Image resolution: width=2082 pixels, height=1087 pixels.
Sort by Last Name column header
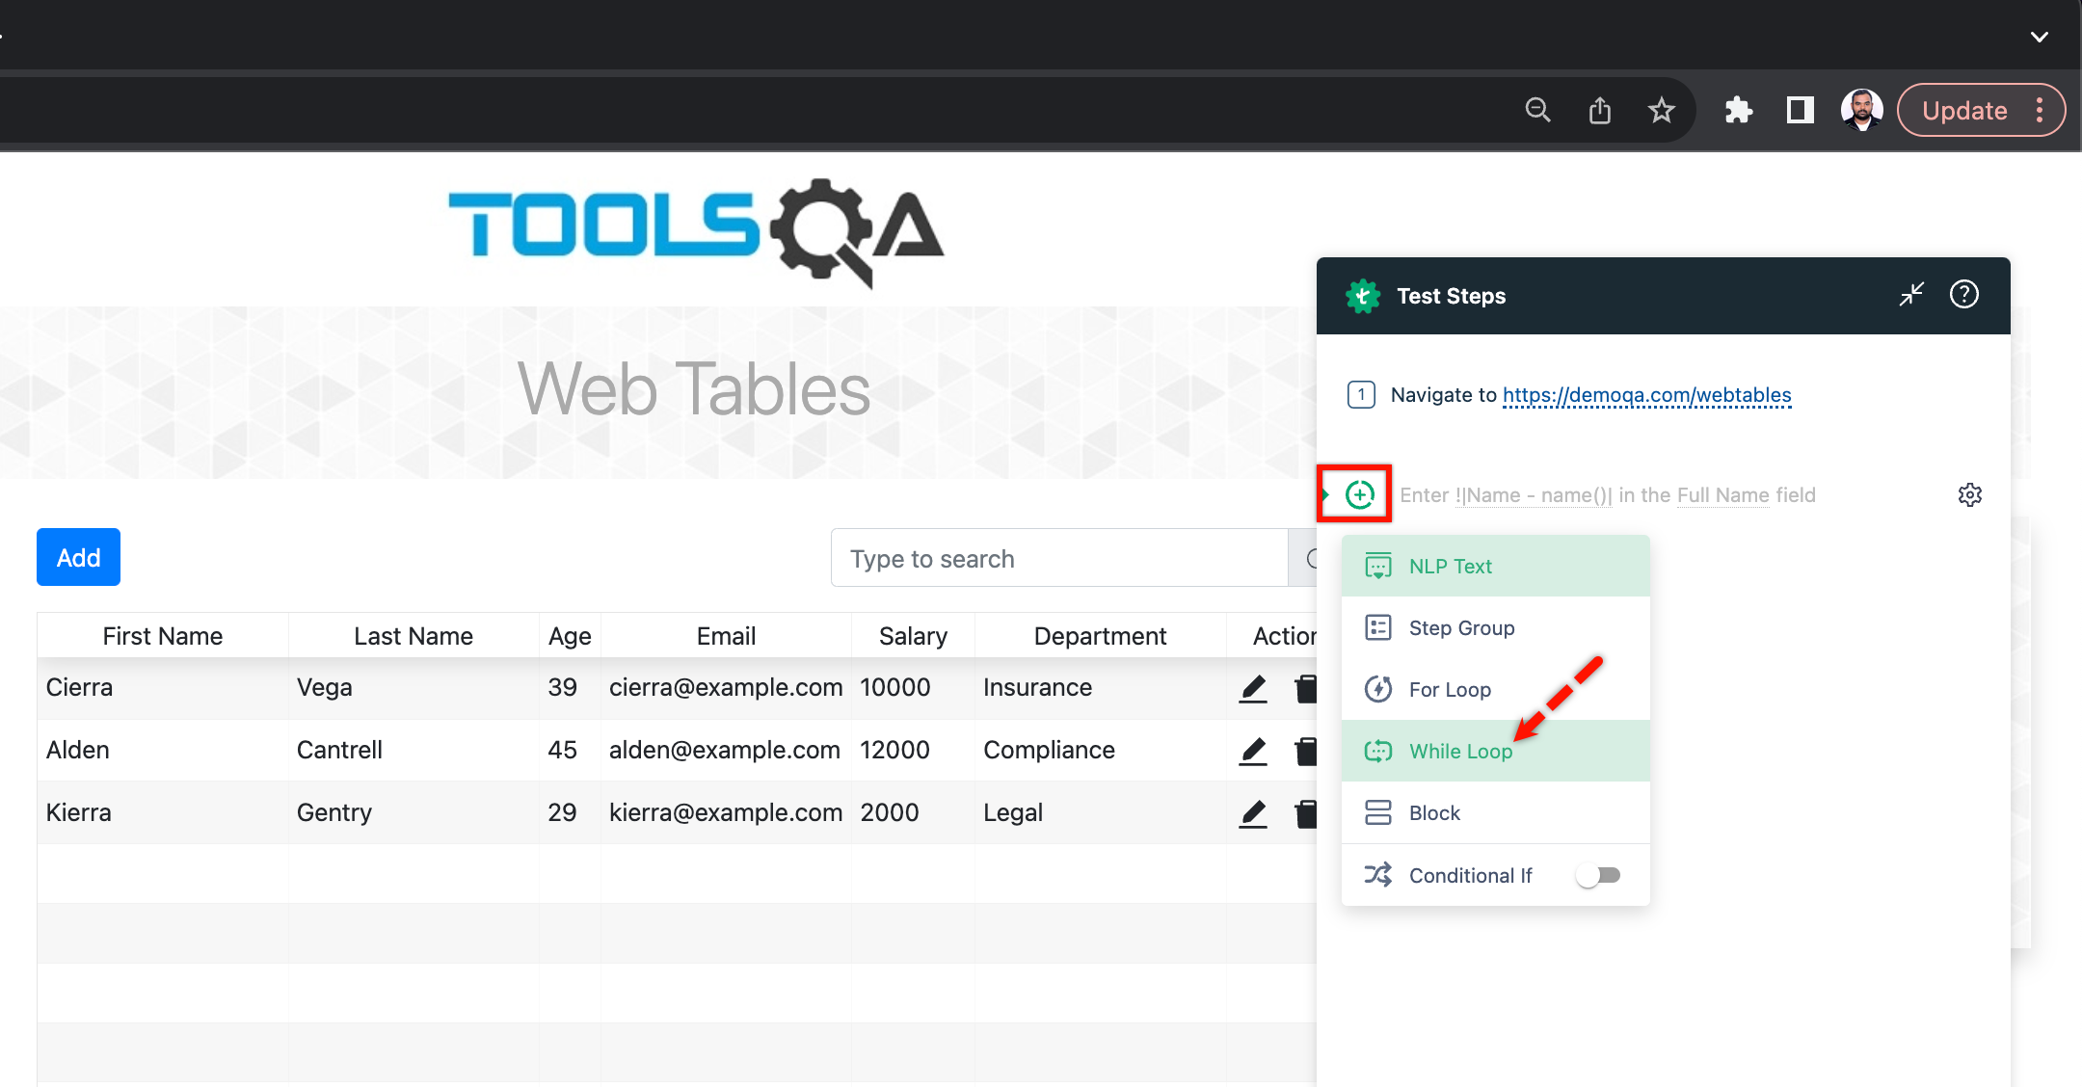point(414,636)
